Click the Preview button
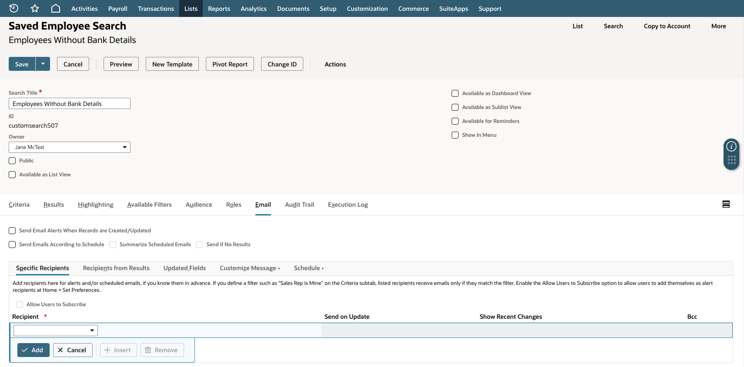 click(121, 64)
